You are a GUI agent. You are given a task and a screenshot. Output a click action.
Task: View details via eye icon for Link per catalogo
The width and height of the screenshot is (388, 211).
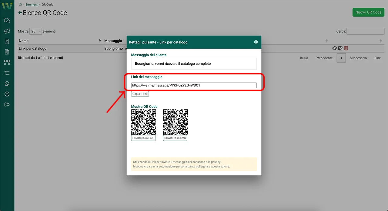coord(335,48)
